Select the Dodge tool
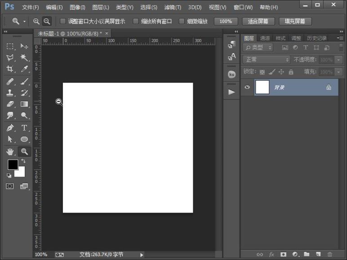347x260 pixels. coord(24,115)
